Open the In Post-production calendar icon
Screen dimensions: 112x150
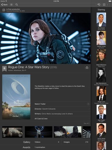click(x=4, y=10)
